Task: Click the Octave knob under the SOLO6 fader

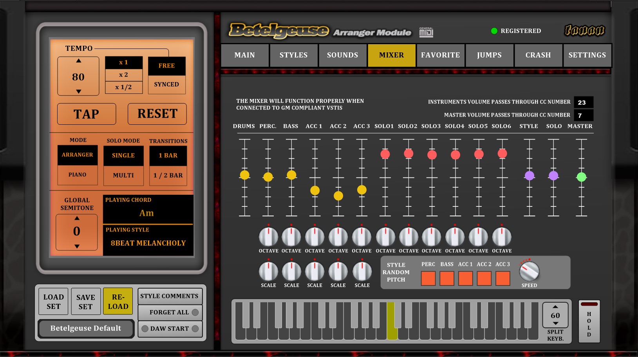Action: (502, 237)
